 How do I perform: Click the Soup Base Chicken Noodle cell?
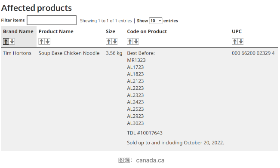pos(69,53)
